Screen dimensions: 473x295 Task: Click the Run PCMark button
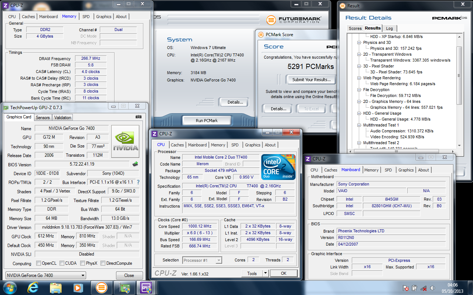(207, 121)
